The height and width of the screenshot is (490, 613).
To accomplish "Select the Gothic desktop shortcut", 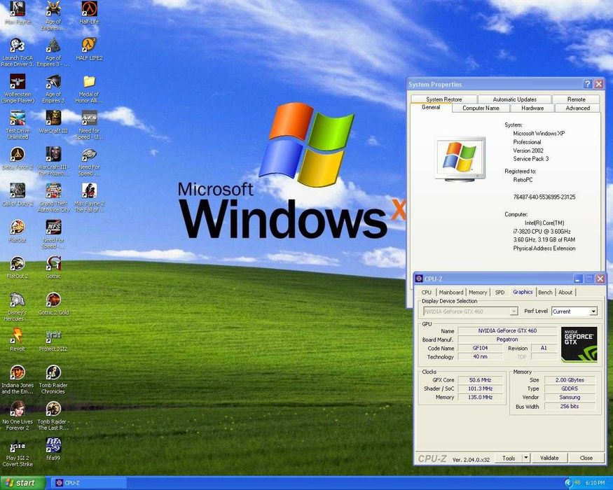I will (53, 267).
